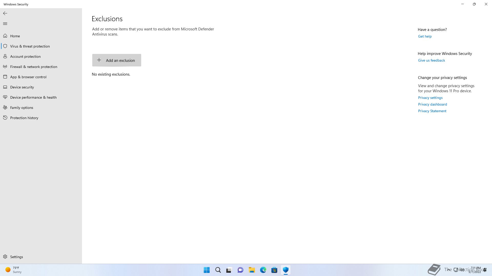Open the Get help link
492x276 pixels.
425,36
